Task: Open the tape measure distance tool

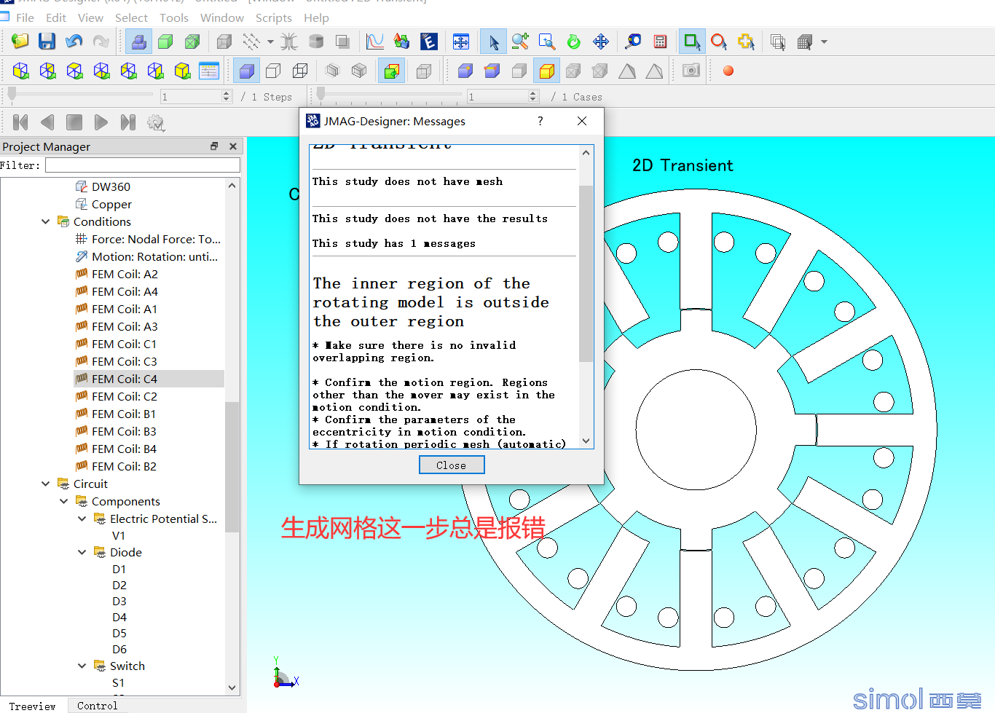Action: [x=633, y=42]
